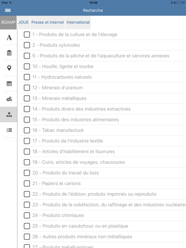The width and height of the screenshot is (186, 248).
Task: Tap the 'Recherche' header title
Action: pos(93,10)
